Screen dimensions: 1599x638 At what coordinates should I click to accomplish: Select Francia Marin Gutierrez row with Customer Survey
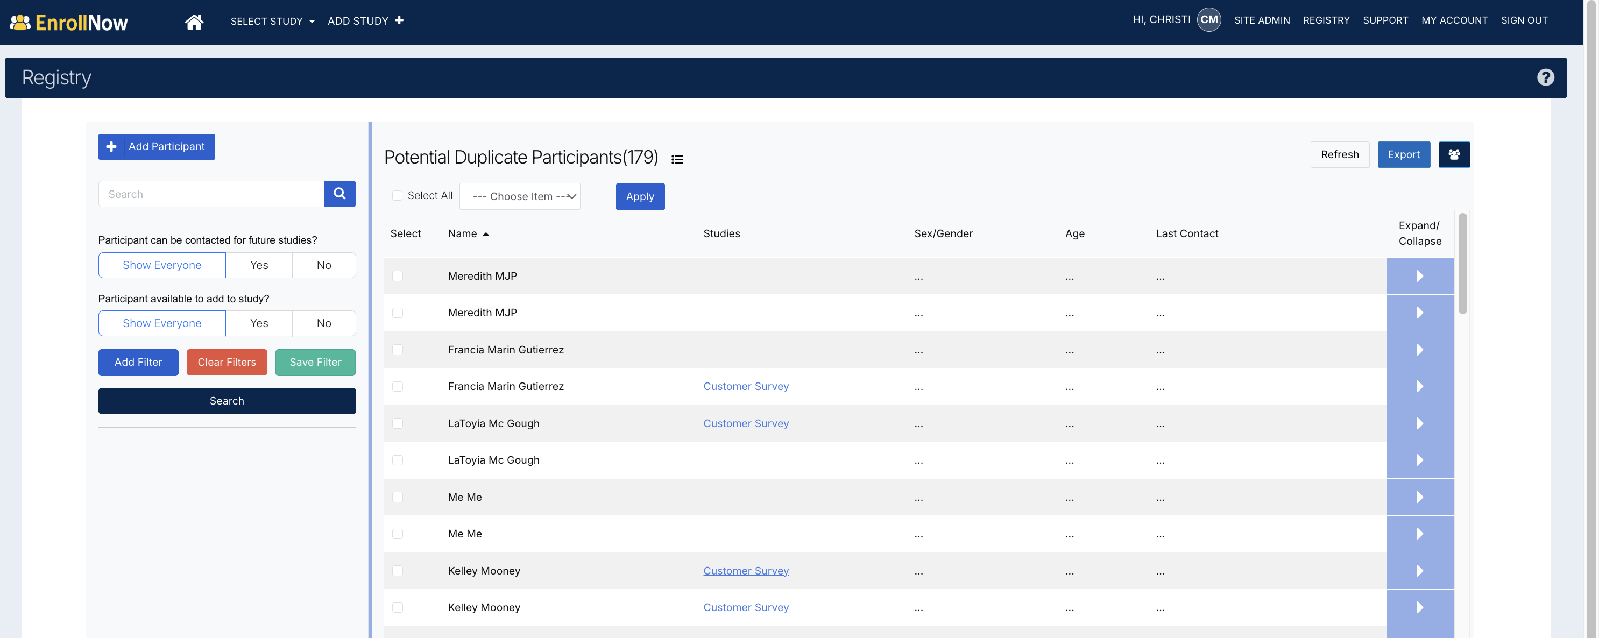pos(398,387)
